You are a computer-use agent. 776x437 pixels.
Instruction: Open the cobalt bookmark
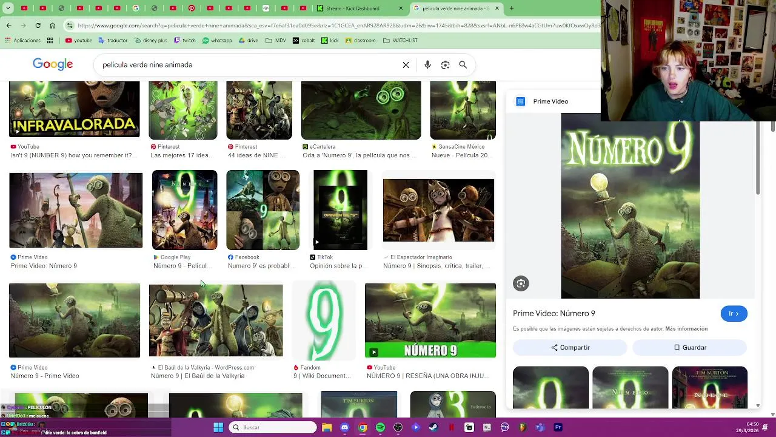[304, 41]
